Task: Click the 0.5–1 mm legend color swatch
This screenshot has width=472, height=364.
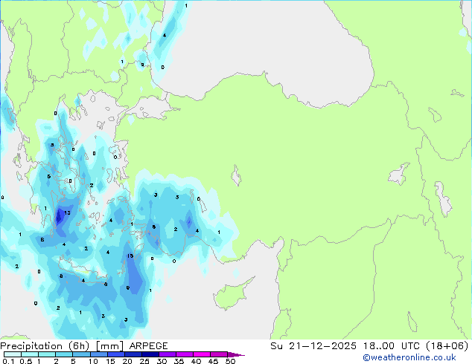Action: [x=30, y=354]
